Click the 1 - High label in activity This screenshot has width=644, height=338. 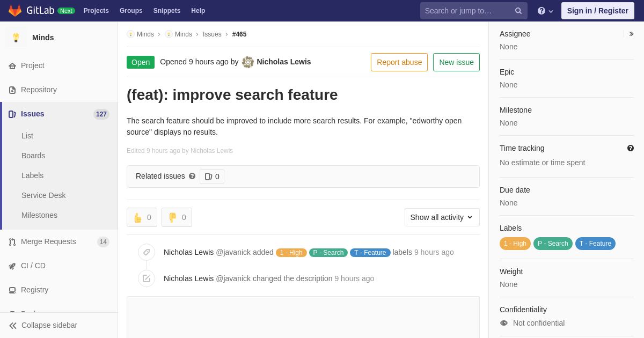click(x=291, y=253)
